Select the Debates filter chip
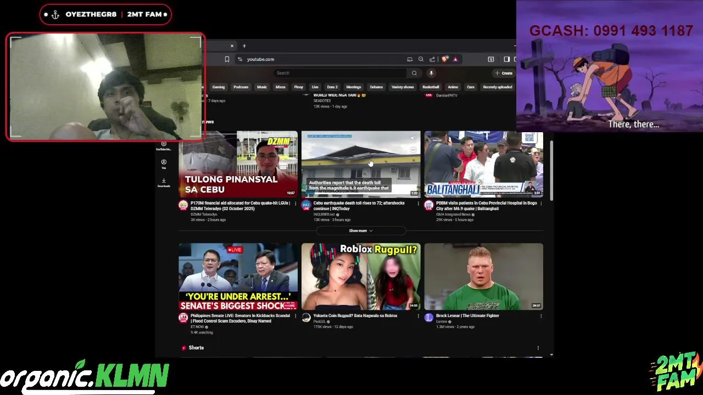This screenshot has width=703, height=395. click(376, 87)
